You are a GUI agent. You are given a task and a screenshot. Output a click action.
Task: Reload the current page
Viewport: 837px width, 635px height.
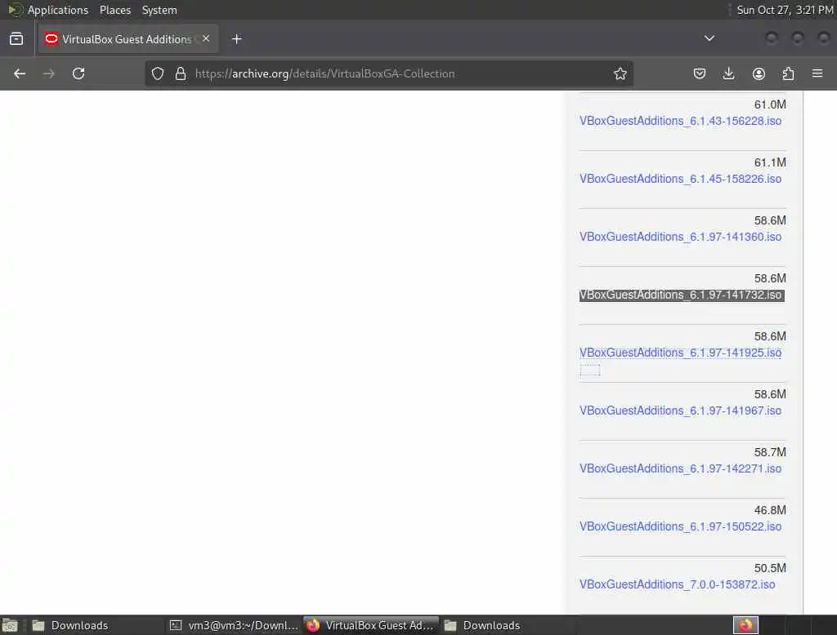pyautogui.click(x=78, y=73)
